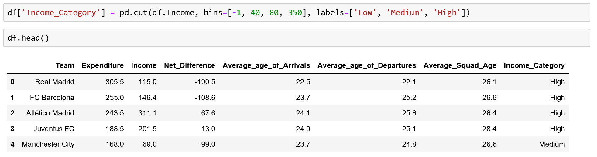
Task: Click row index 4
Action: click(x=12, y=144)
